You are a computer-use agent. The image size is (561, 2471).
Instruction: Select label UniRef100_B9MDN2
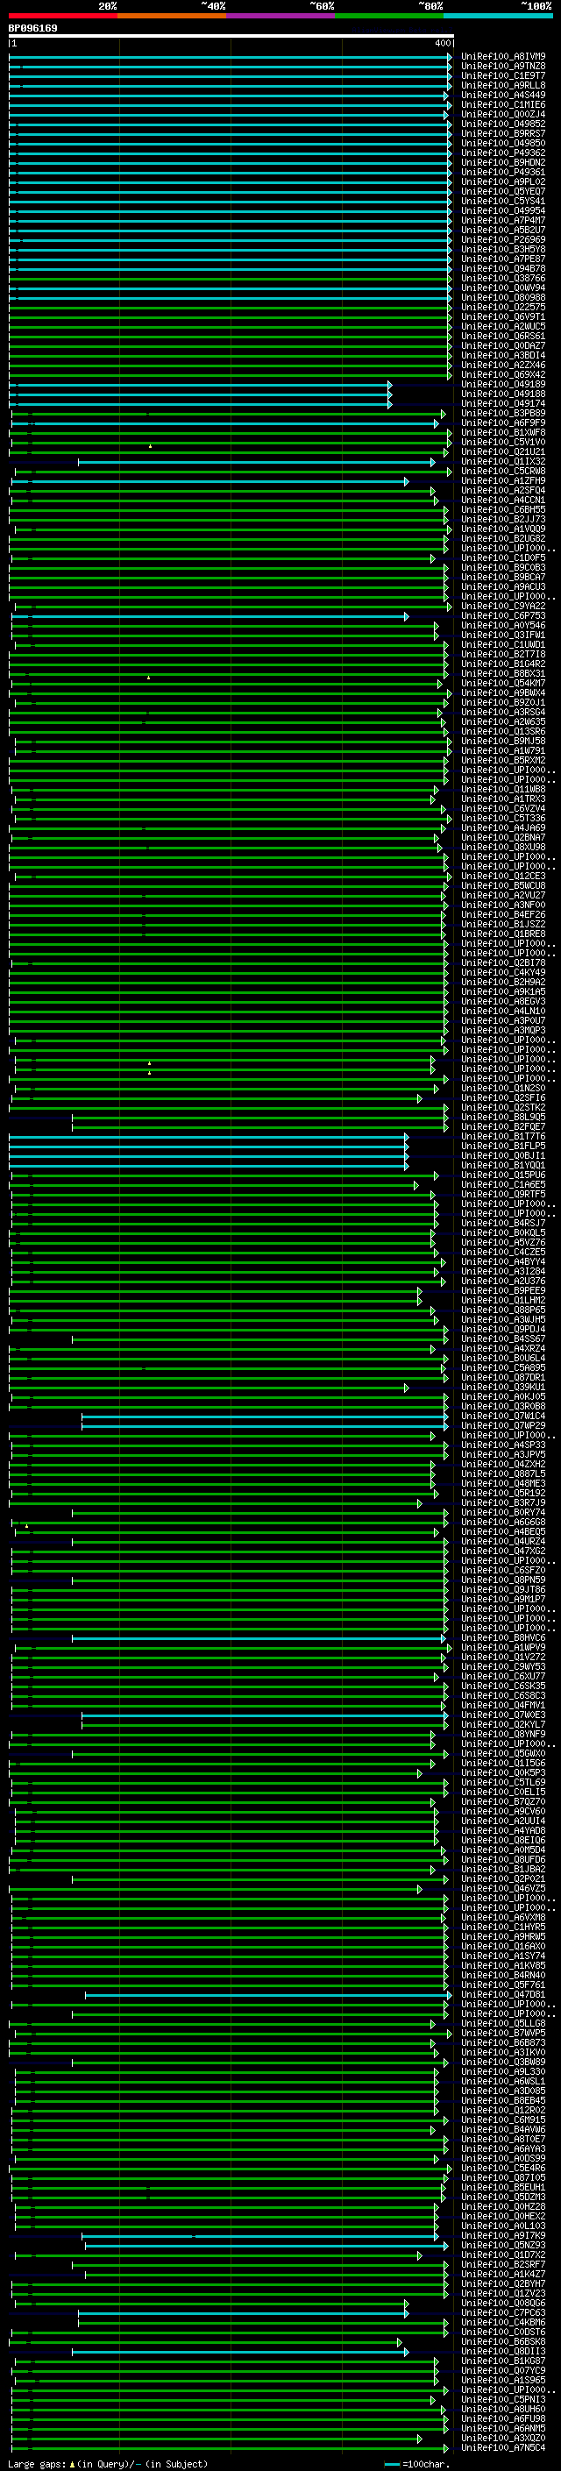(503, 162)
